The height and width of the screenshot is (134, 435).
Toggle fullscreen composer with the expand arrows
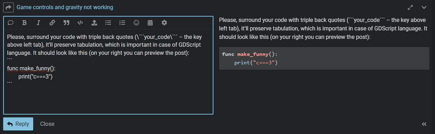coord(410,7)
